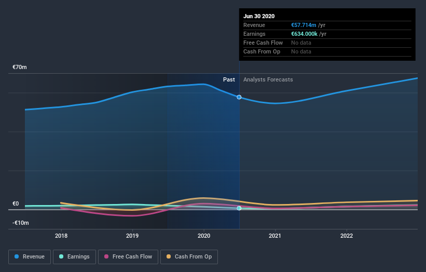Click the teal Earnings legend dot
This screenshot has width=426, height=272.
[61, 256]
